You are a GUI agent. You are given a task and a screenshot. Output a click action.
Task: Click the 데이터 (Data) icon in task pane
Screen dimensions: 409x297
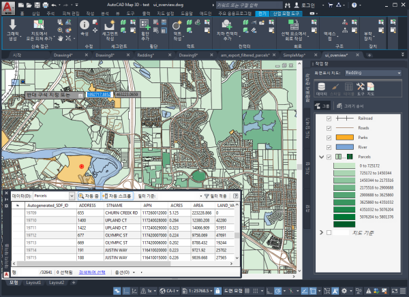323,87
